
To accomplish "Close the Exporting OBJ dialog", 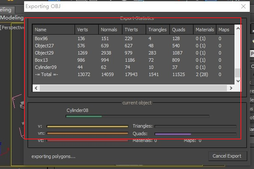I will click(x=243, y=6).
